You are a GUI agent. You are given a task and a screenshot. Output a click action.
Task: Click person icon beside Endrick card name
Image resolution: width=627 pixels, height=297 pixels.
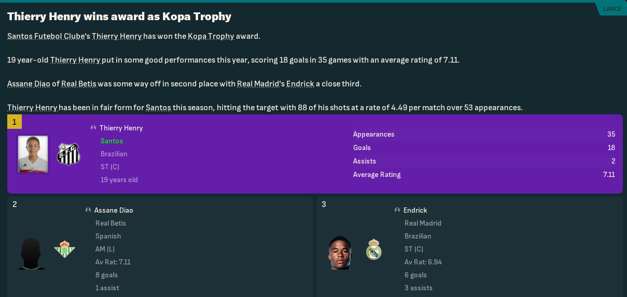(x=397, y=210)
